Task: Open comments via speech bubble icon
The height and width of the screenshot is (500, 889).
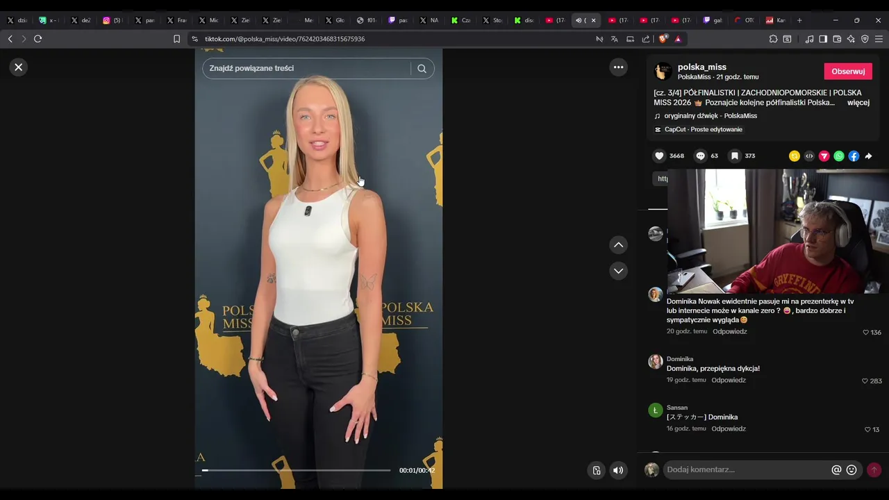Action: tap(700, 156)
